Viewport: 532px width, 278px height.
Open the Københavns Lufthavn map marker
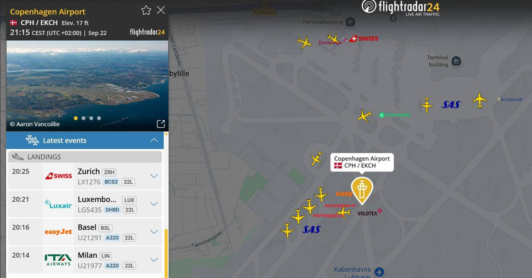[379, 272]
